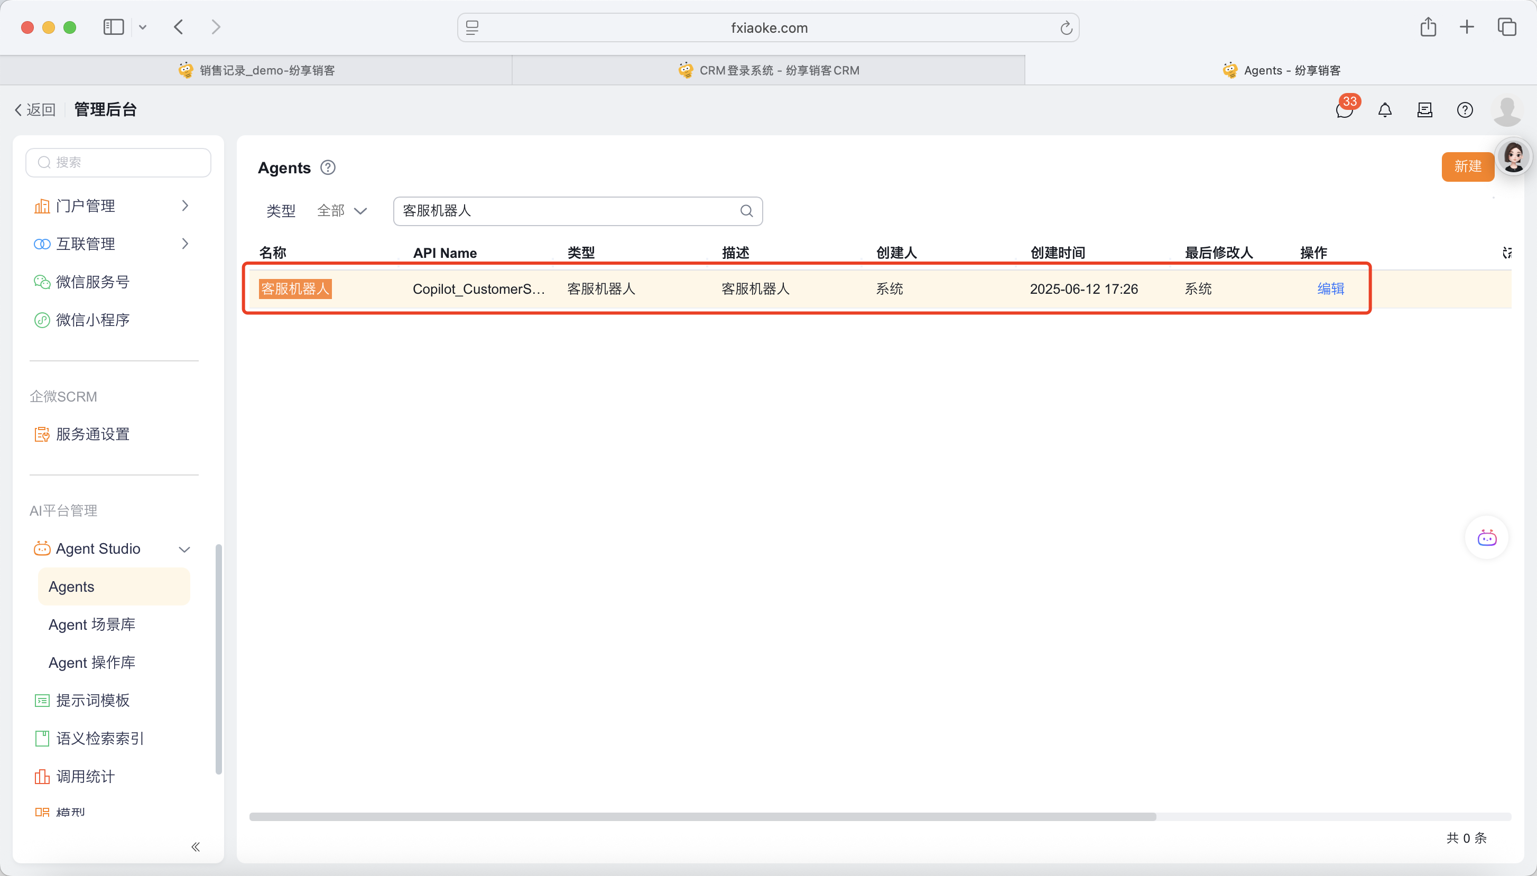Switch to the CRM登录系统 browser tab
Image resolution: width=1537 pixels, height=876 pixels.
(768, 70)
